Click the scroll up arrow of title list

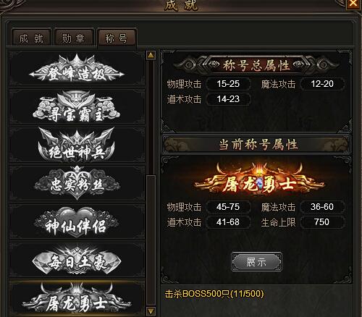click(x=151, y=55)
